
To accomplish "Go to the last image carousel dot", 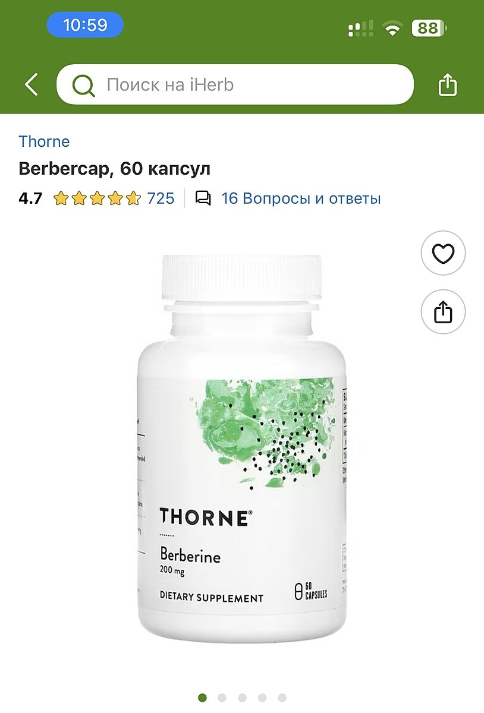I will 282,698.
